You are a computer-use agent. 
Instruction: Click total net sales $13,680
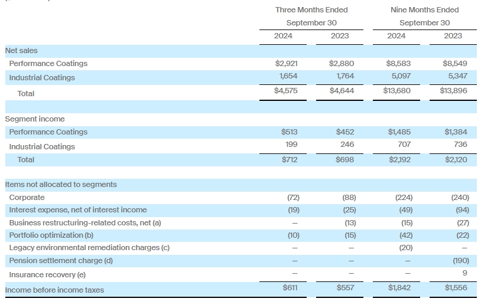point(396,91)
